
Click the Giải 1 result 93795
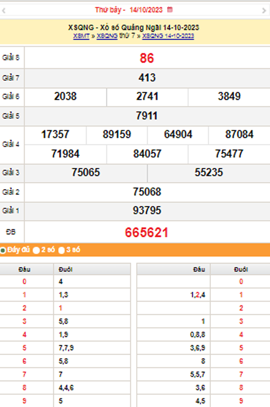pos(147,211)
